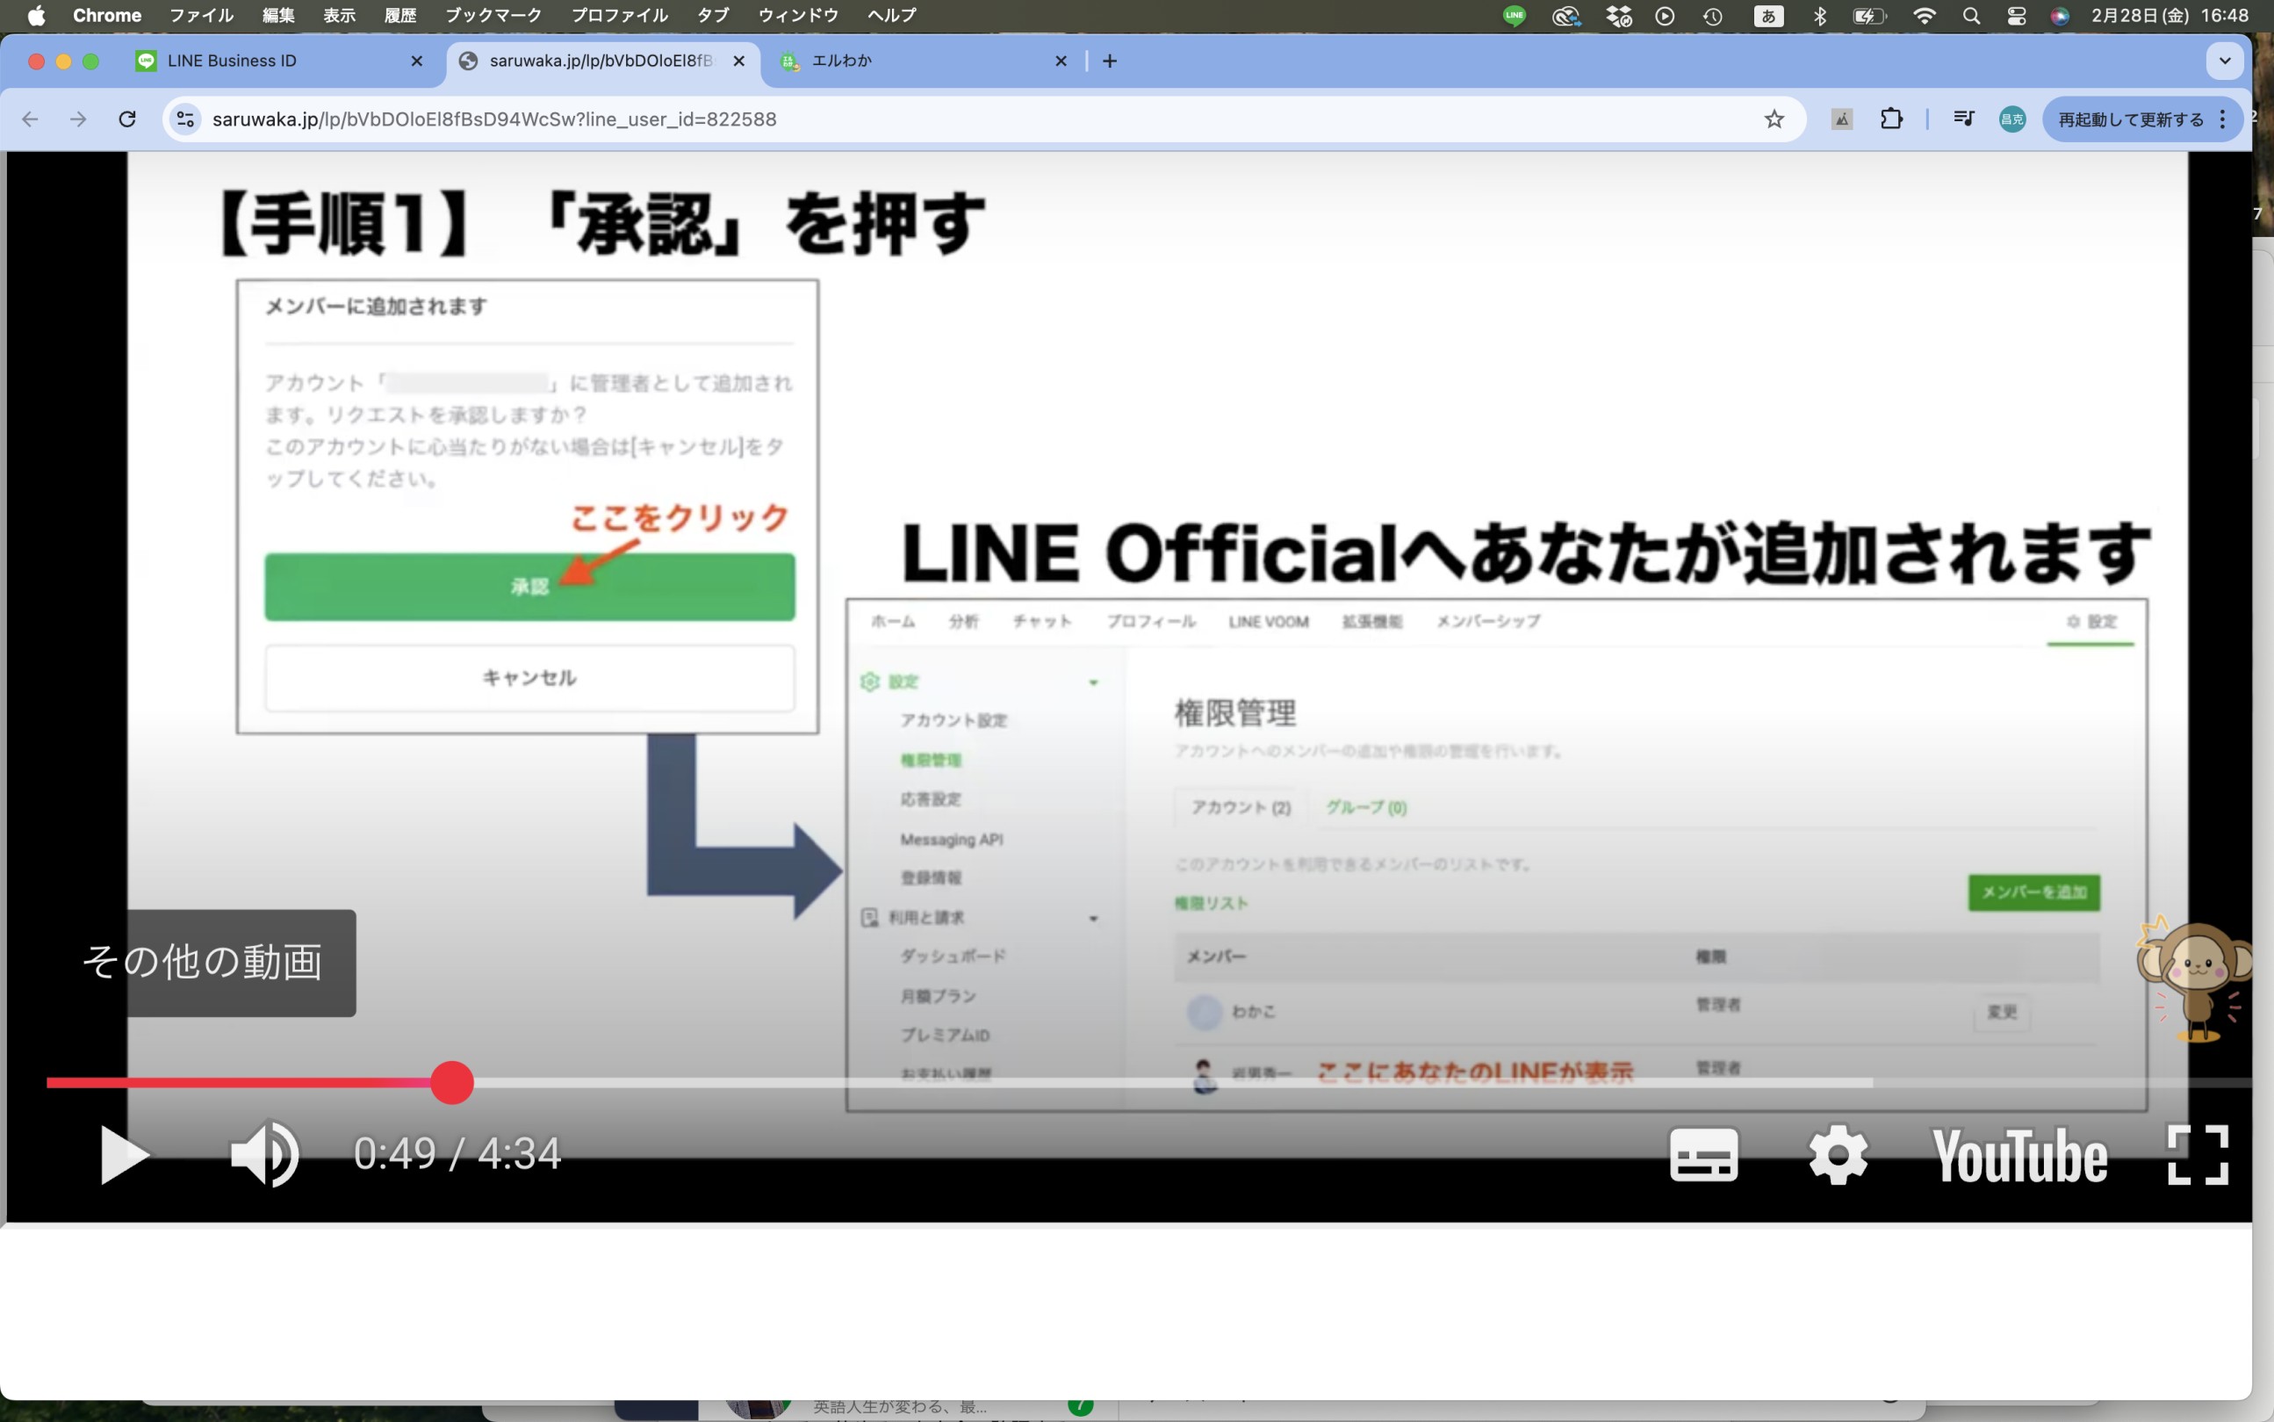
Task: Open Chrome three-dot menu
Action: 2222,119
